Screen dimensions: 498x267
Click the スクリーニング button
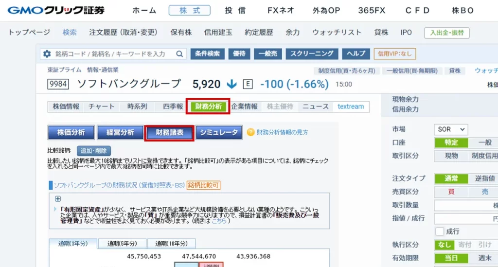pyautogui.click(x=312, y=53)
